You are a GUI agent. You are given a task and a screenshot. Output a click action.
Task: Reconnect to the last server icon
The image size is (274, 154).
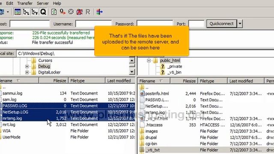pos(88,12)
